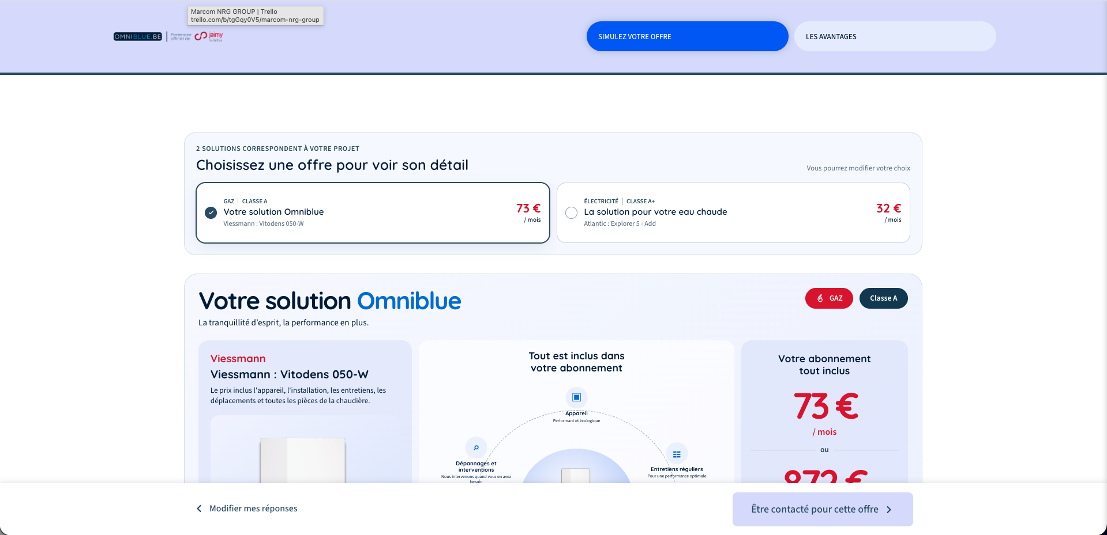Click the back chevron beside Modifier mes réponses
The width and height of the screenshot is (1107, 535).
tap(199, 509)
